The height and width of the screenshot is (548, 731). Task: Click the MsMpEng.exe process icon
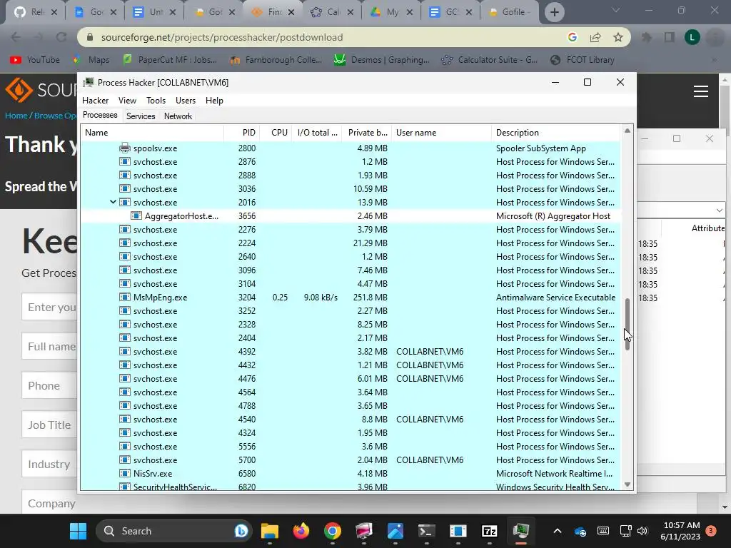(124, 298)
